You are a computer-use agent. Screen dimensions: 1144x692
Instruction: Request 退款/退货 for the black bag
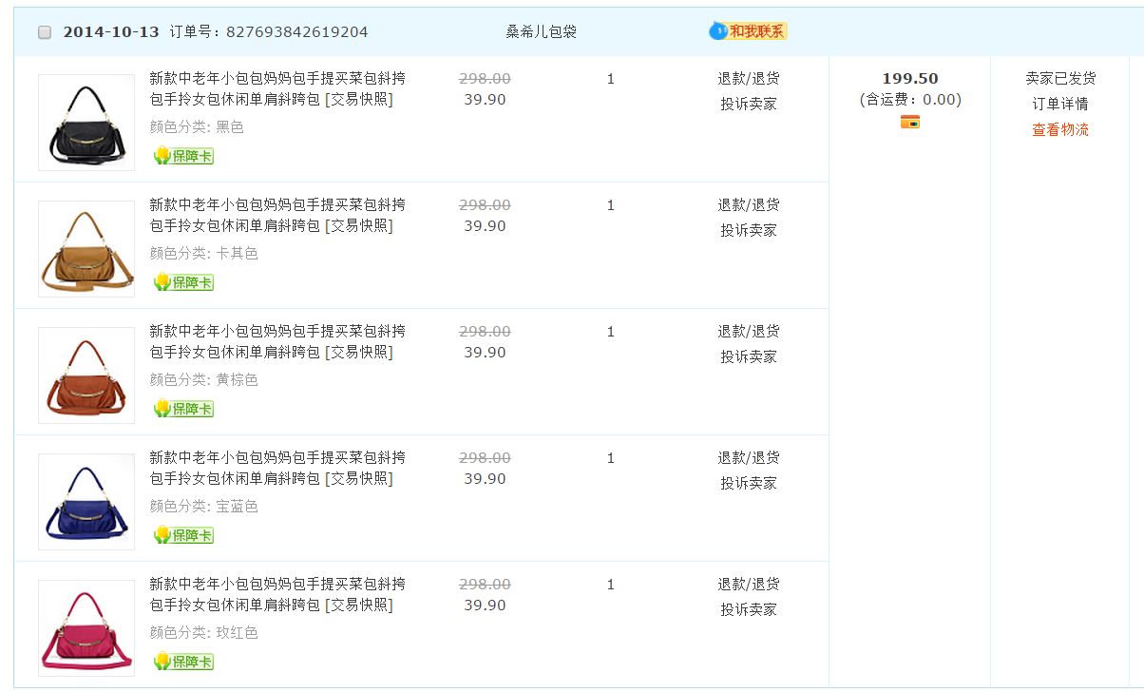[749, 78]
